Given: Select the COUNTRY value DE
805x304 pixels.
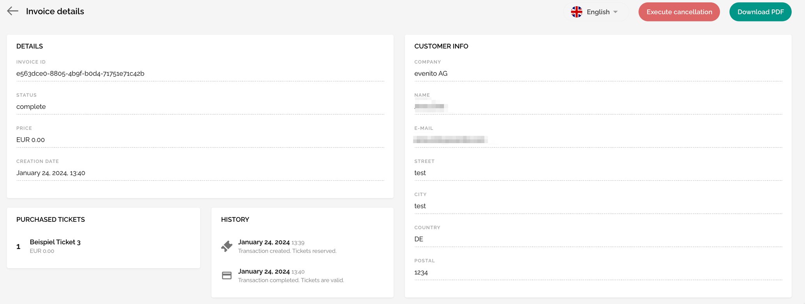Looking at the screenshot, I should [419, 239].
